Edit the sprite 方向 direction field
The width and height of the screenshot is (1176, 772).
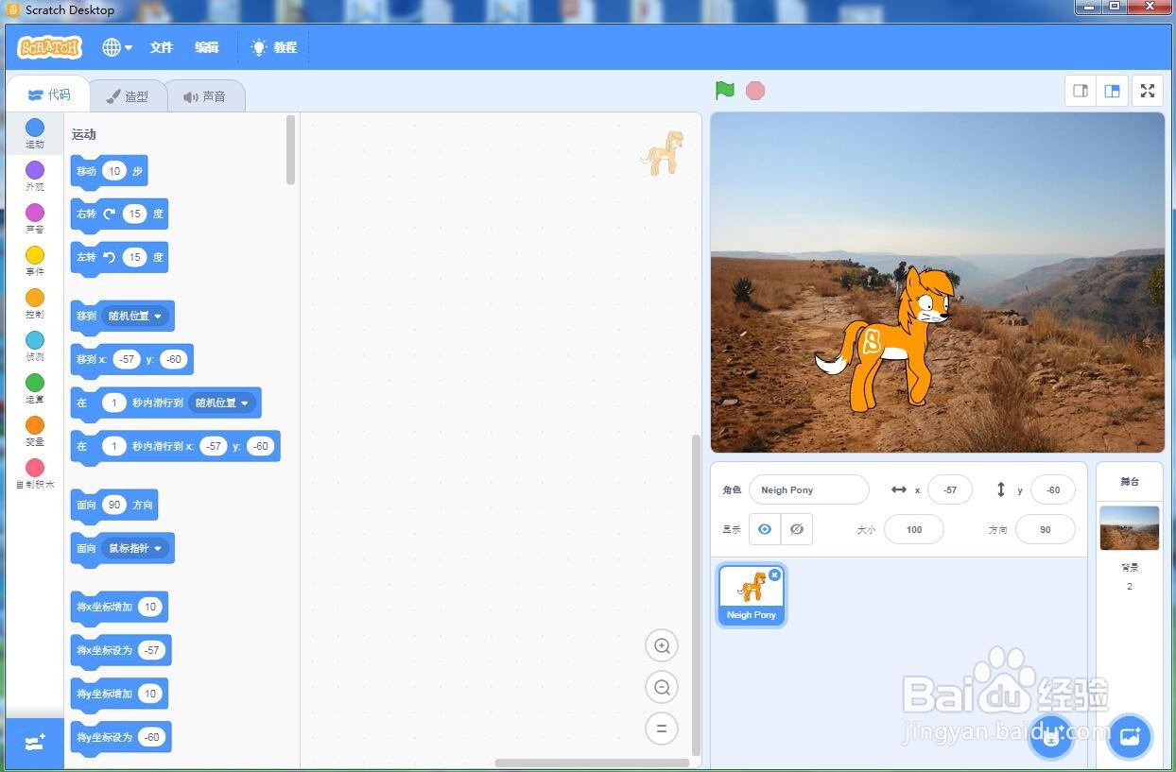tap(1045, 529)
